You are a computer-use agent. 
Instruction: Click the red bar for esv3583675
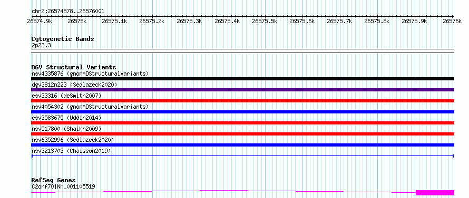click(x=243, y=123)
